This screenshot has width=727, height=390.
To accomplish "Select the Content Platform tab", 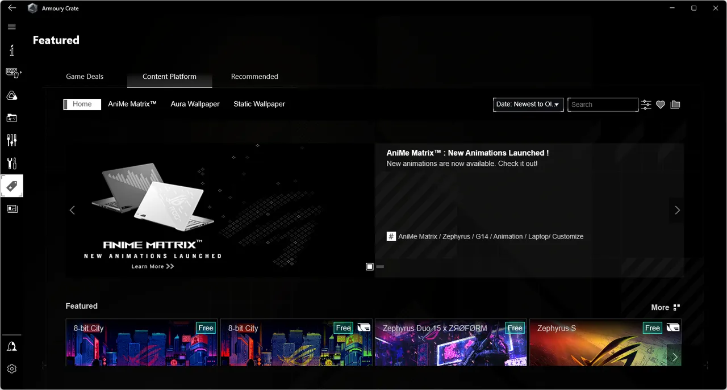I will coord(169,77).
